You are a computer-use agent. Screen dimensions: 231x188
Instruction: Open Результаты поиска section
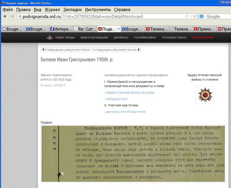174,38
